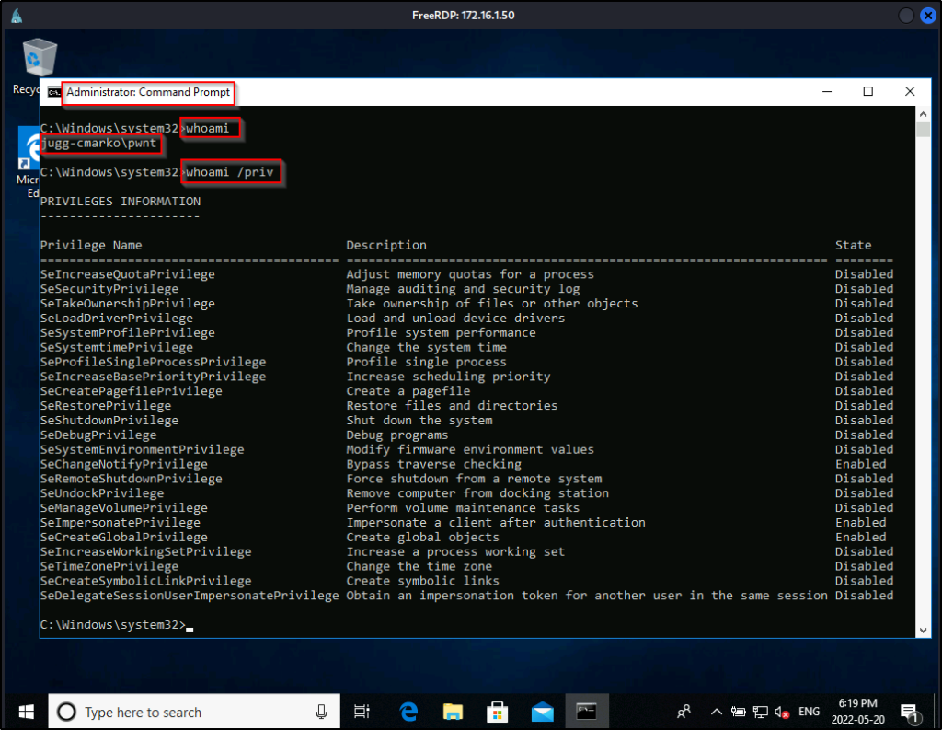Click the network icon in system tray
Viewport: 942px width, 730px height.
pos(760,712)
